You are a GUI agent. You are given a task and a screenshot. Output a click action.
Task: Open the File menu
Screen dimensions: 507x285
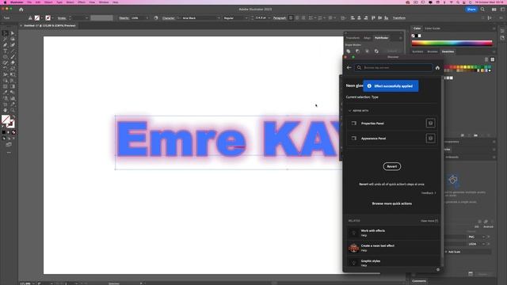[29, 2]
